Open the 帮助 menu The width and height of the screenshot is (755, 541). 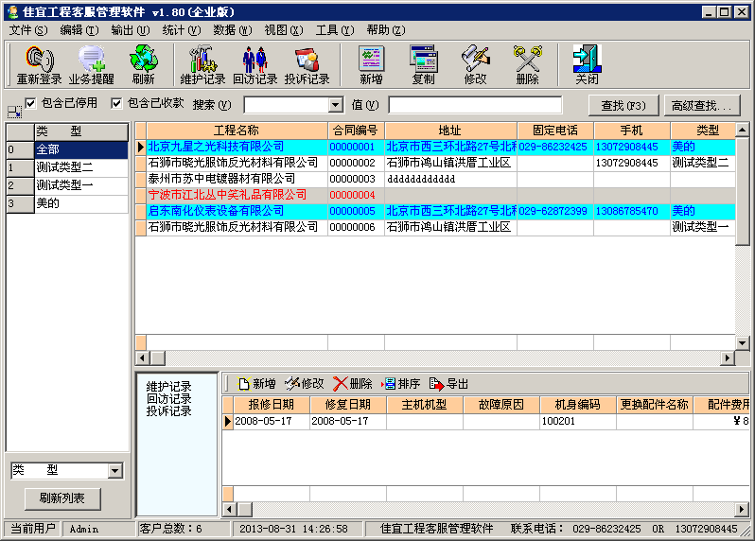point(385,30)
